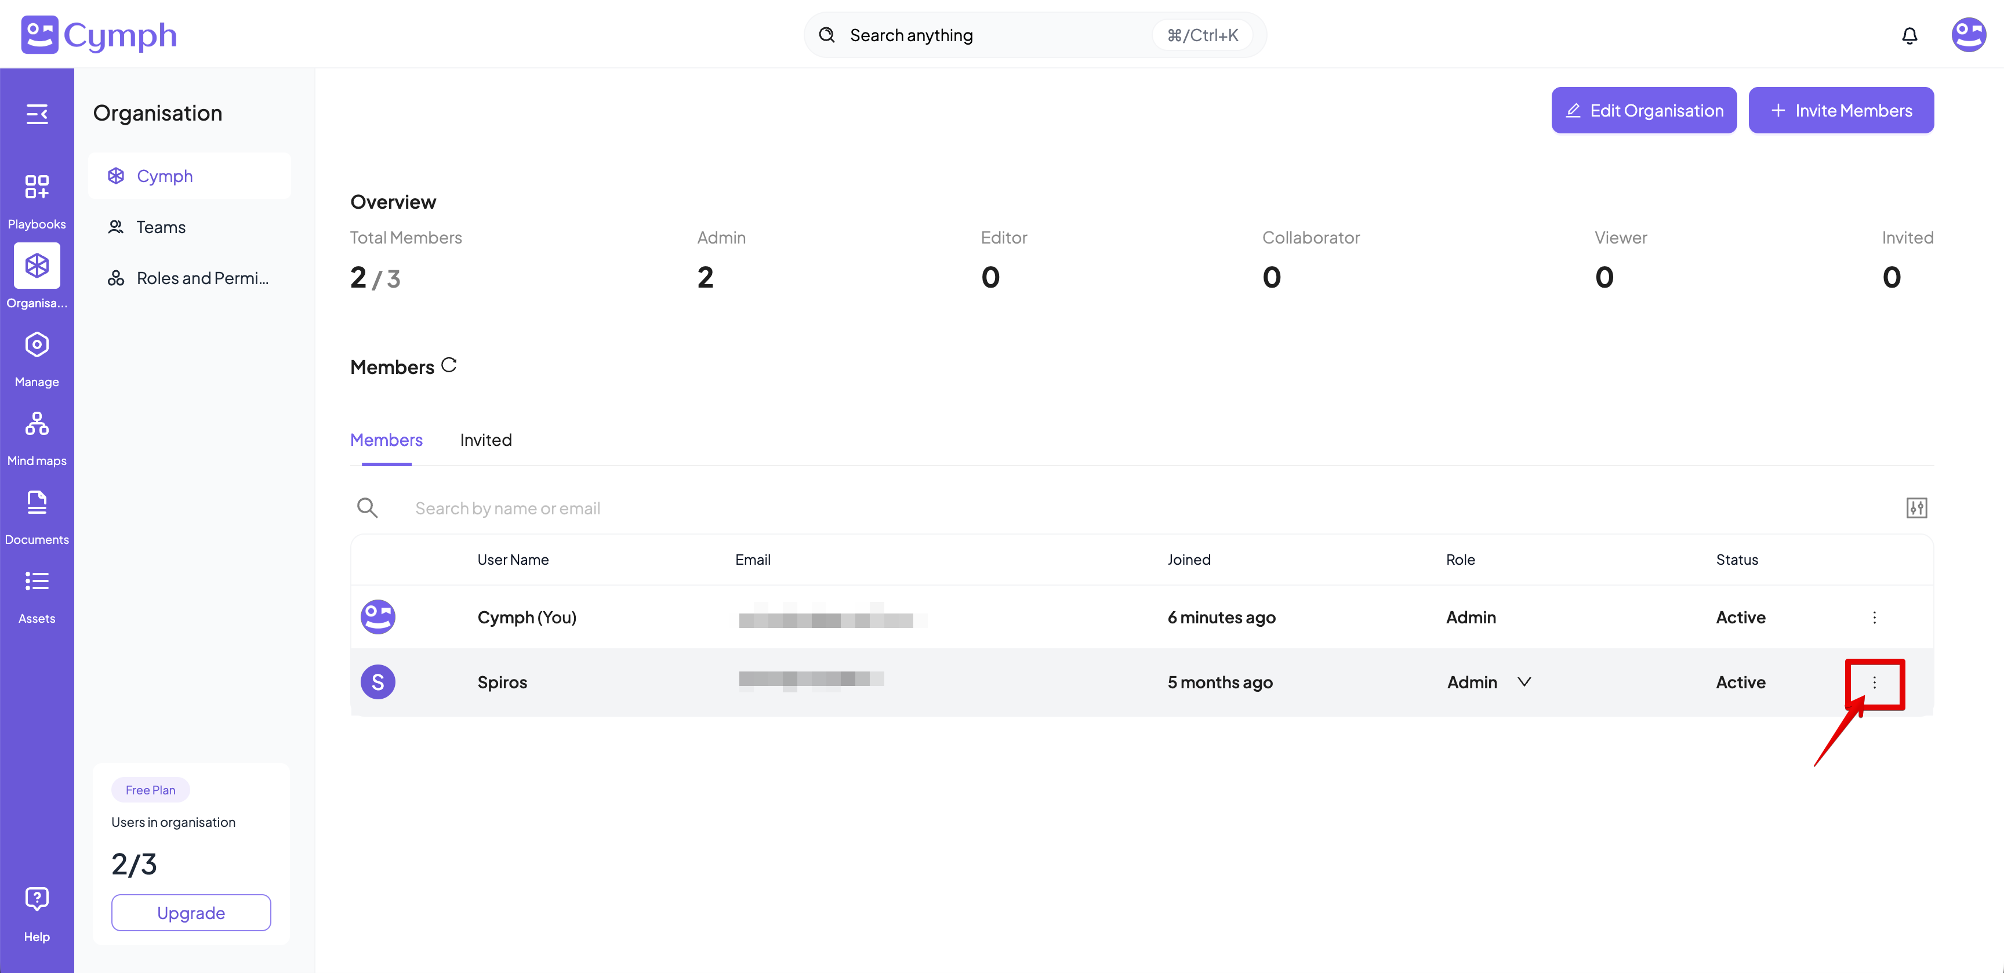Select Teams in Organisation menu

click(160, 227)
